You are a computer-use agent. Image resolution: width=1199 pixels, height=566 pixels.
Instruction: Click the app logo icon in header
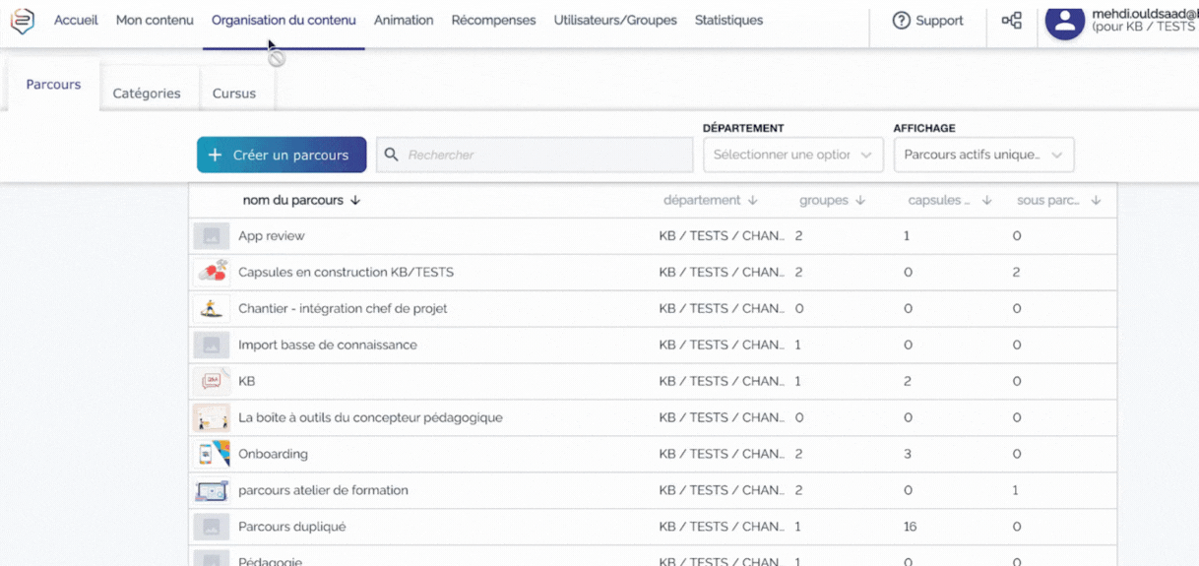[22, 21]
